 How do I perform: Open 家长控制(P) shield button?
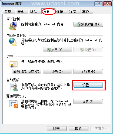pos(88,24)
